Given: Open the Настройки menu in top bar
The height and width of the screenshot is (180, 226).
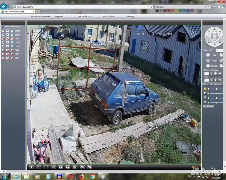Looking at the screenshot, I should point(108,16).
